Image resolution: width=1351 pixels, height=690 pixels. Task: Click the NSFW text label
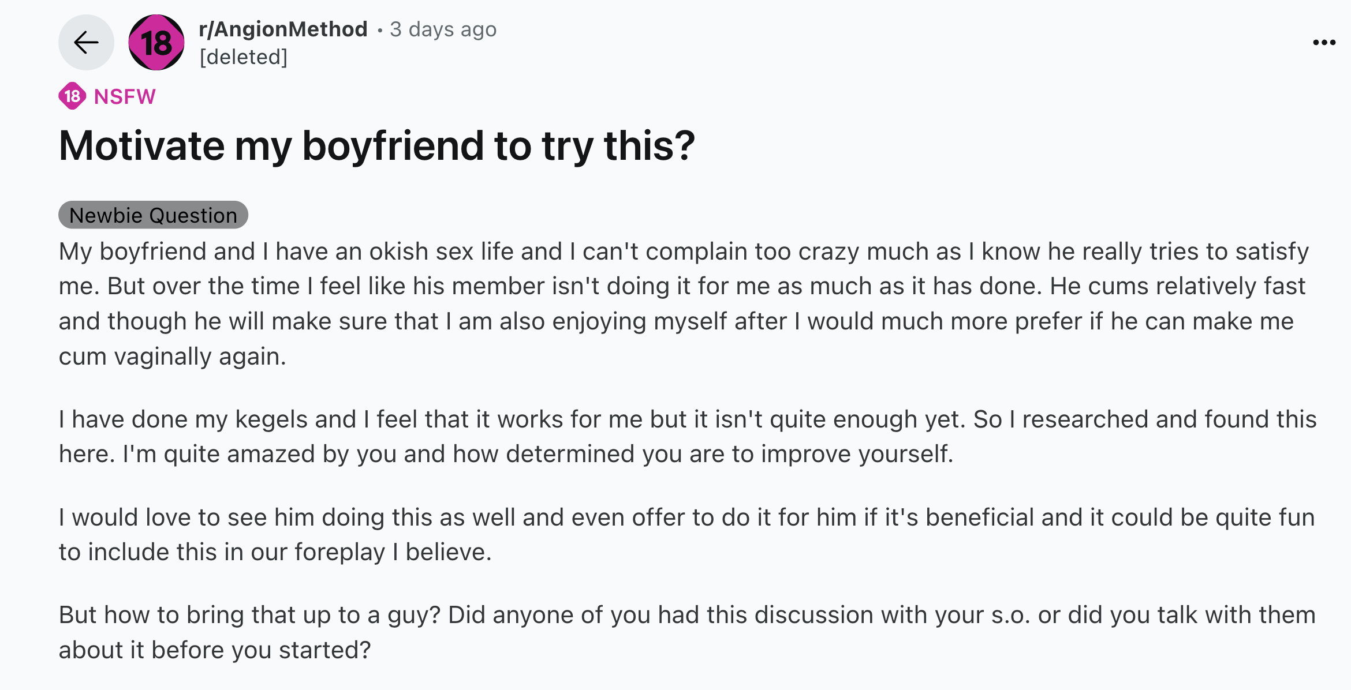tap(125, 96)
